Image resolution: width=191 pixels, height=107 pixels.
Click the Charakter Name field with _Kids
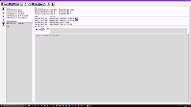pos(20,10)
